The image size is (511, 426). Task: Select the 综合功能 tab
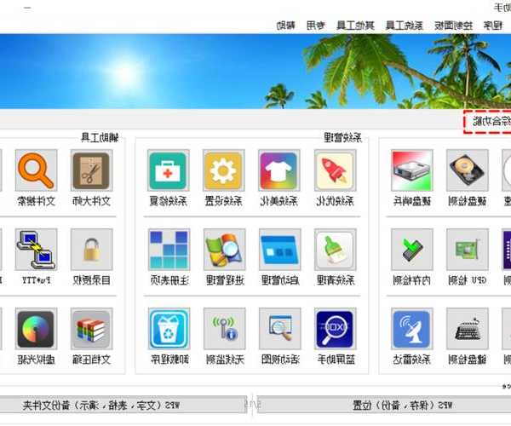(487, 121)
